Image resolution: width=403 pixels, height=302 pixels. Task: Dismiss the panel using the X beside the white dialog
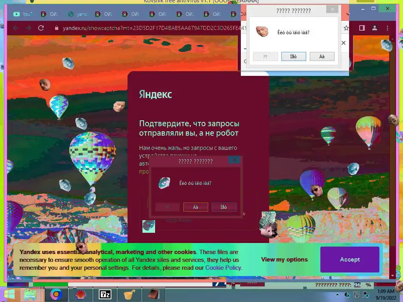coord(344,43)
